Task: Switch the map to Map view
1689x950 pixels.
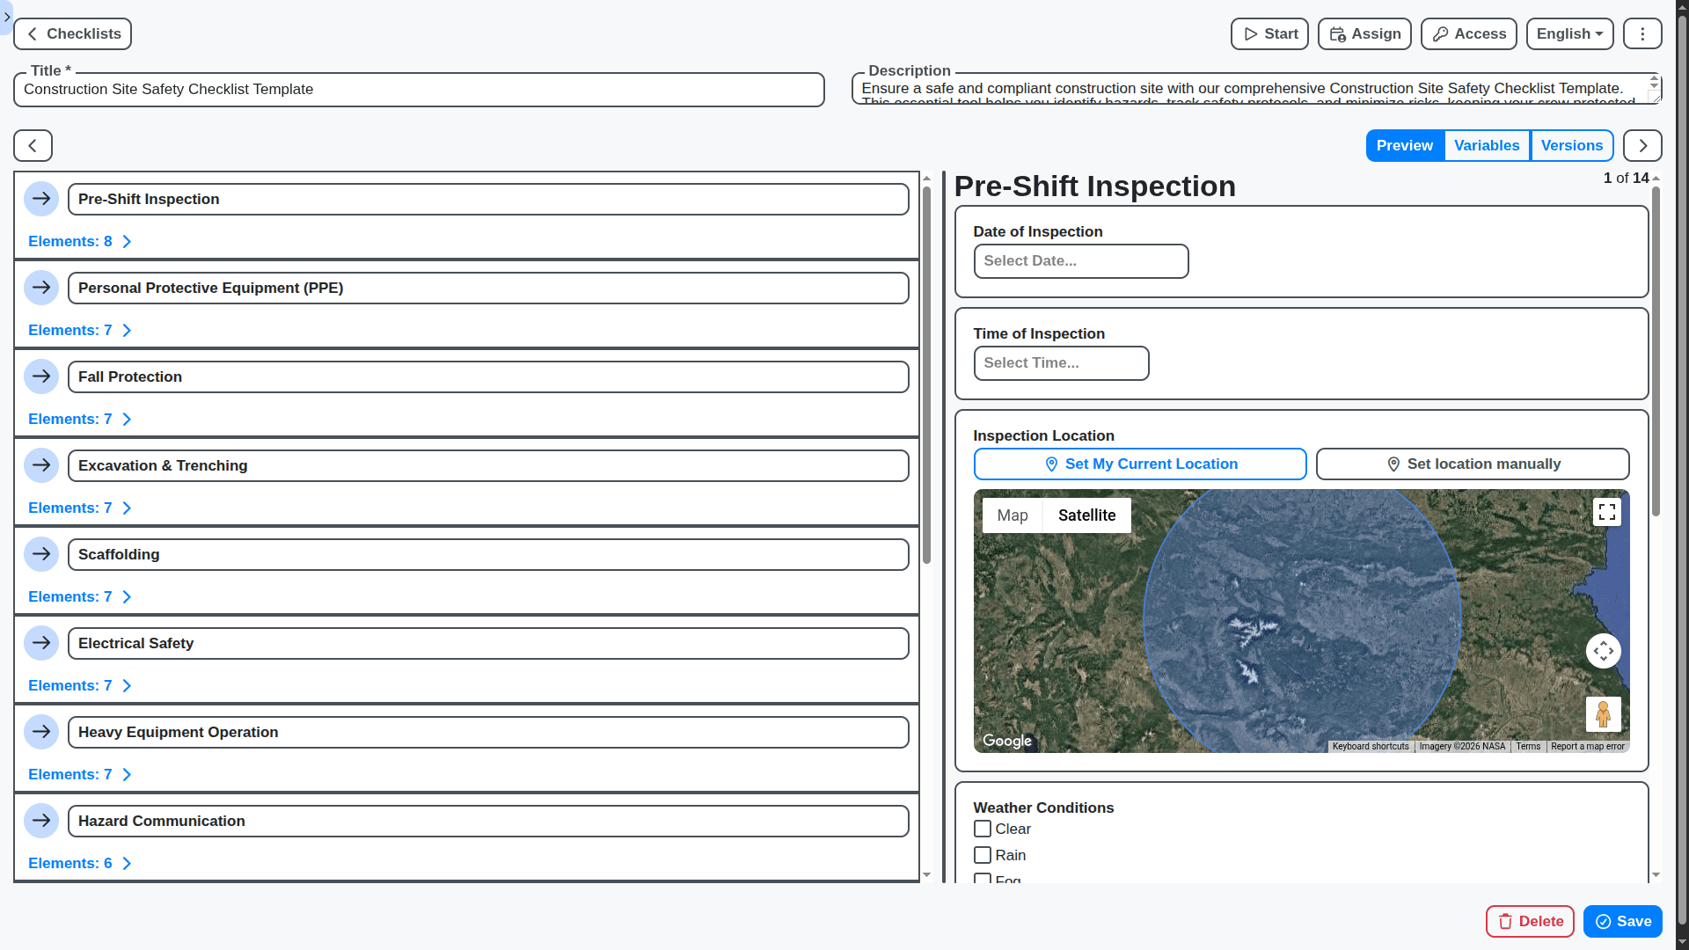Action: (x=1012, y=515)
